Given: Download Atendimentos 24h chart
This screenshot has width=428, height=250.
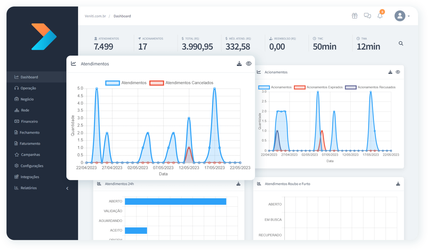Looking at the screenshot, I should tap(238, 184).
